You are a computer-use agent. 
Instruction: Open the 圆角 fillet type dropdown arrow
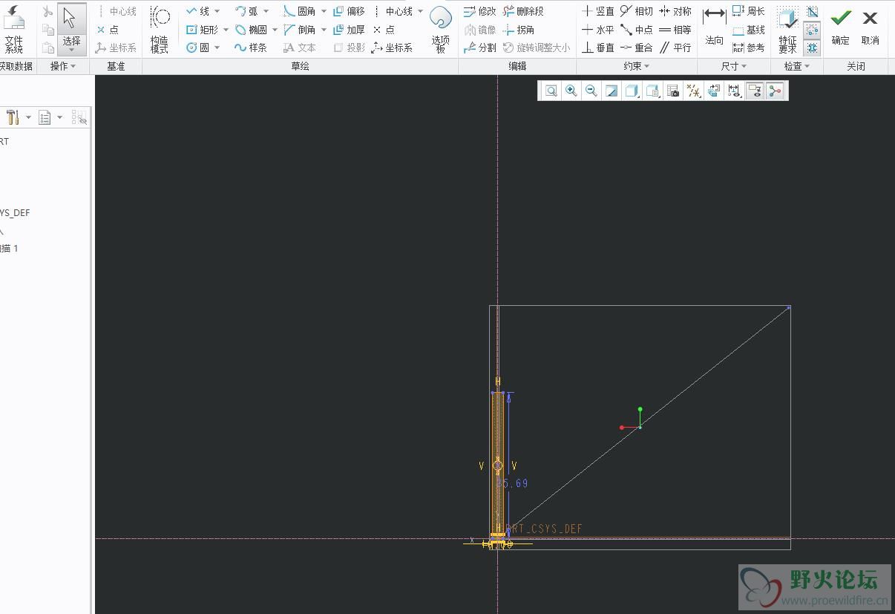point(324,11)
